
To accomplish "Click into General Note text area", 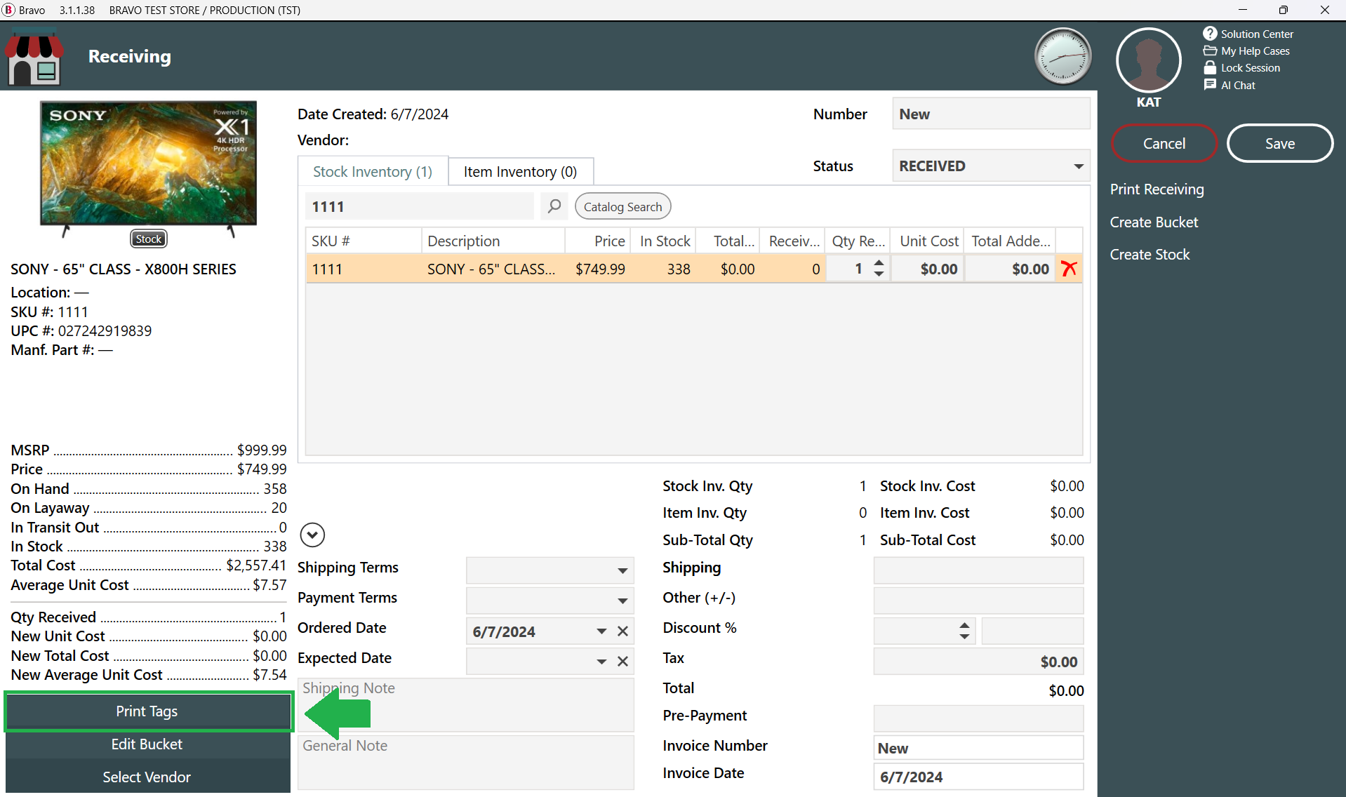I will click(x=465, y=763).
